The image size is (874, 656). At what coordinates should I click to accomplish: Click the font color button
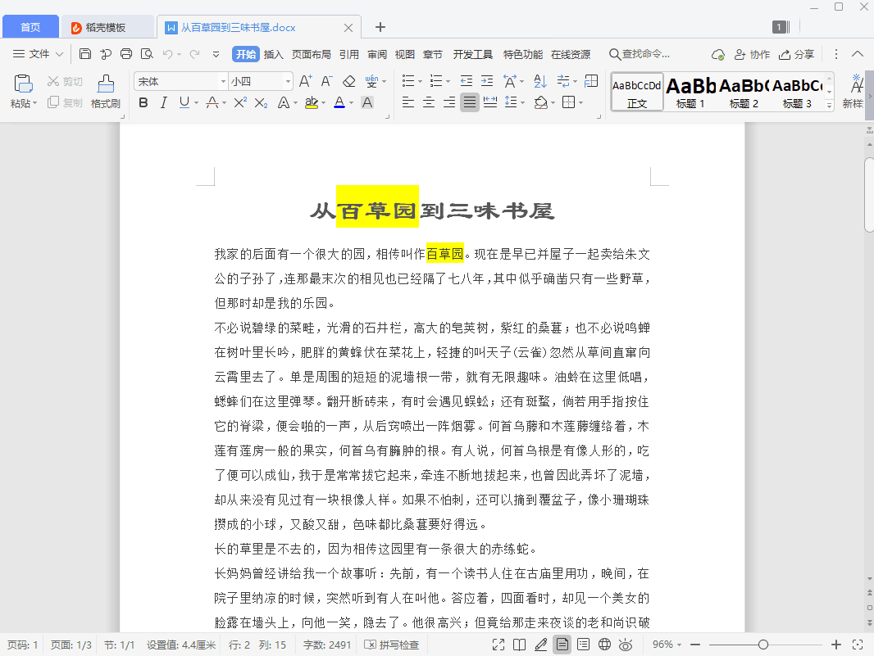(x=339, y=102)
